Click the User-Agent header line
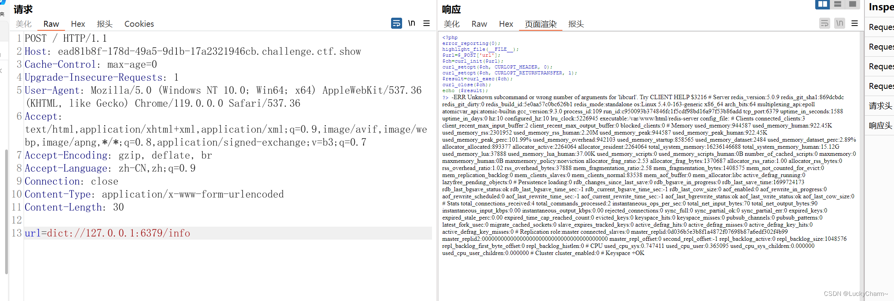 click(223, 97)
